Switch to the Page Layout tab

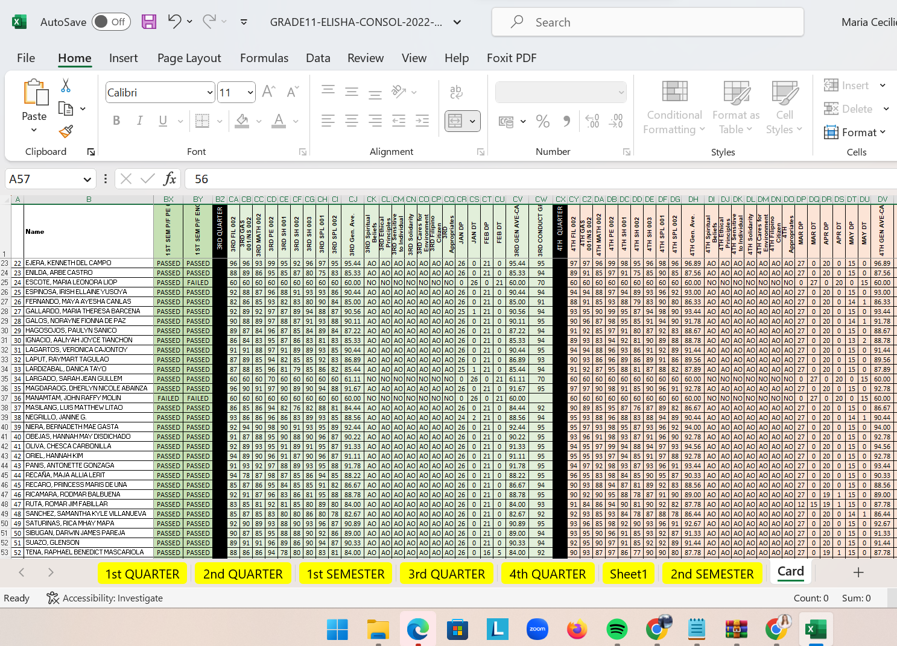[x=189, y=58]
